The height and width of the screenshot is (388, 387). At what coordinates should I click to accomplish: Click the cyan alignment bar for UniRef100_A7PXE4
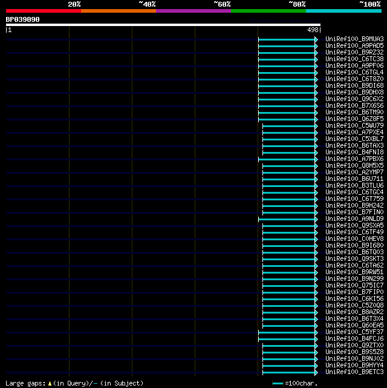pyautogui.click(x=288, y=133)
